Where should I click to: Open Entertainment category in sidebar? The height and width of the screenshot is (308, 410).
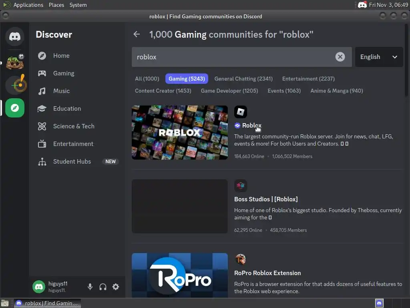[x=77, y=144]
